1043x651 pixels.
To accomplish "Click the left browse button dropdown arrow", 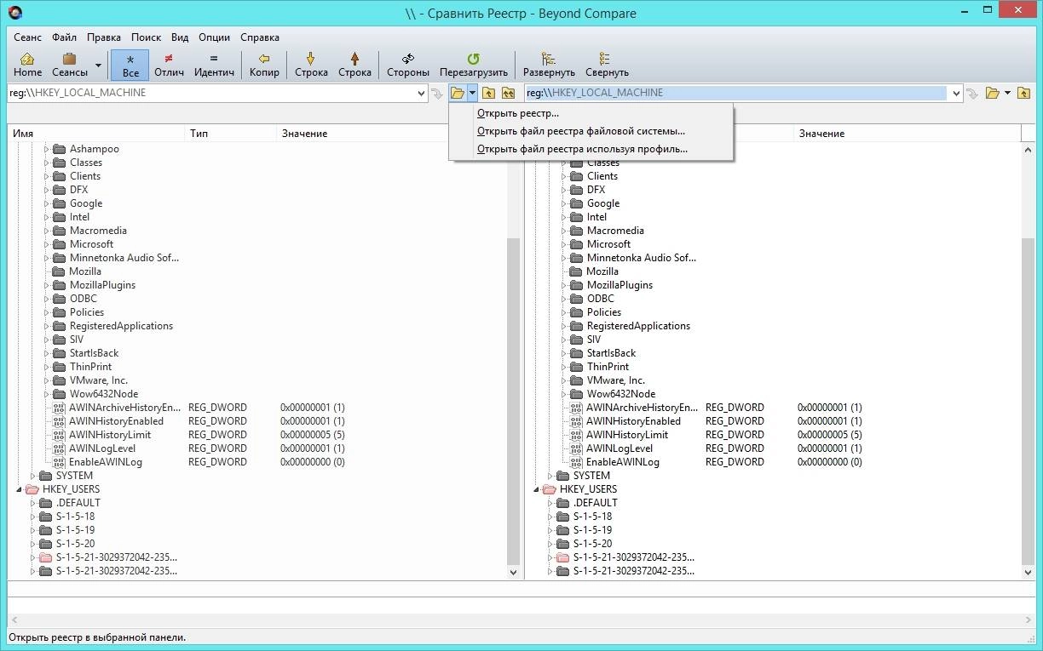I will (472, 93).
